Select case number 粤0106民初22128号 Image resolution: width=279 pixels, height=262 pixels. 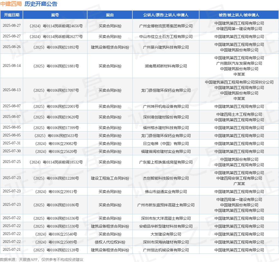(56, 250)
